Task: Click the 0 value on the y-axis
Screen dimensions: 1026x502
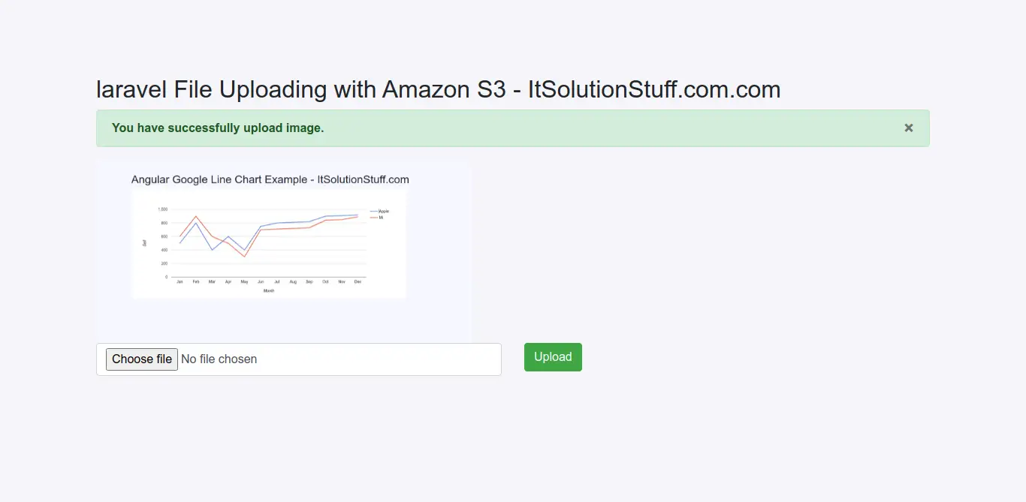Action: (166, 277)
